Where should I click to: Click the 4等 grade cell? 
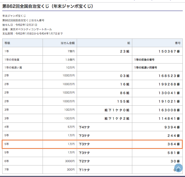point(23,127)
